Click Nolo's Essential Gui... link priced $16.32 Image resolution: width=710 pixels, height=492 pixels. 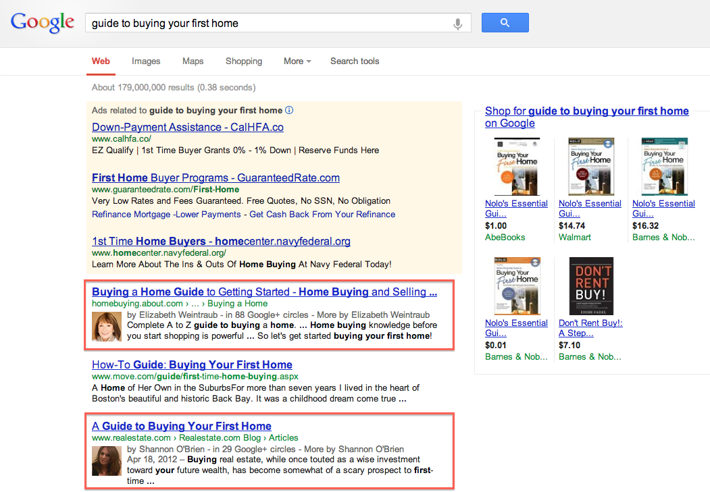click(664, 209)
